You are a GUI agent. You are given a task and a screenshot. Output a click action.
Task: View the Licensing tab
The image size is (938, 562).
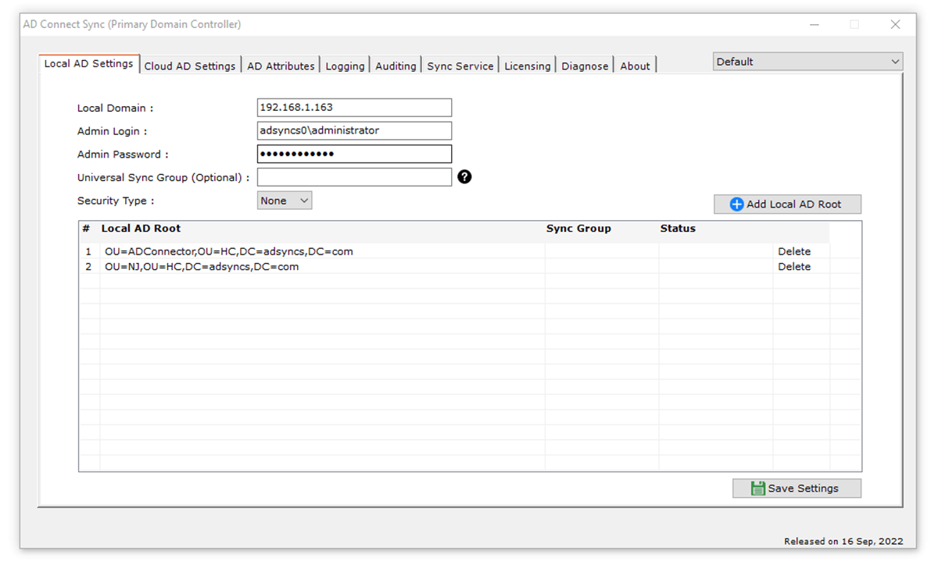tap(527, 66)
